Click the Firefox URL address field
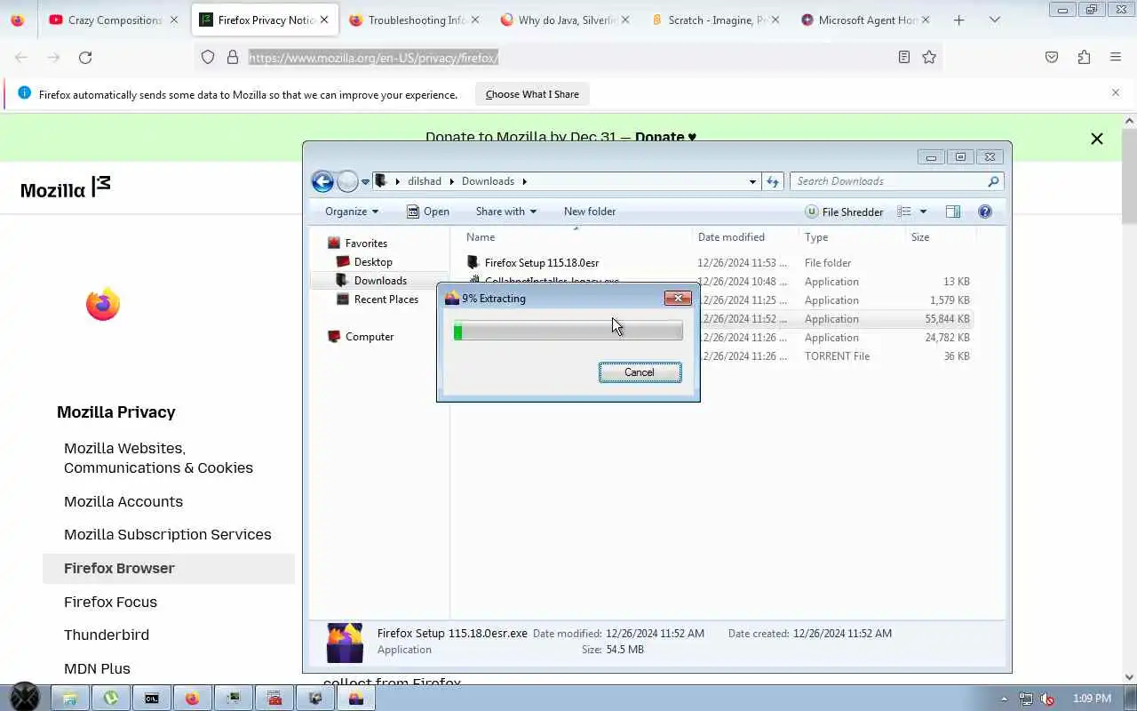 pyautogui.click(x=568, y=58)
